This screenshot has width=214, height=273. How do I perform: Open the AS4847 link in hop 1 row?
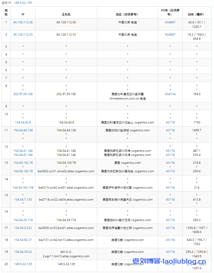(x=170, y=22)
